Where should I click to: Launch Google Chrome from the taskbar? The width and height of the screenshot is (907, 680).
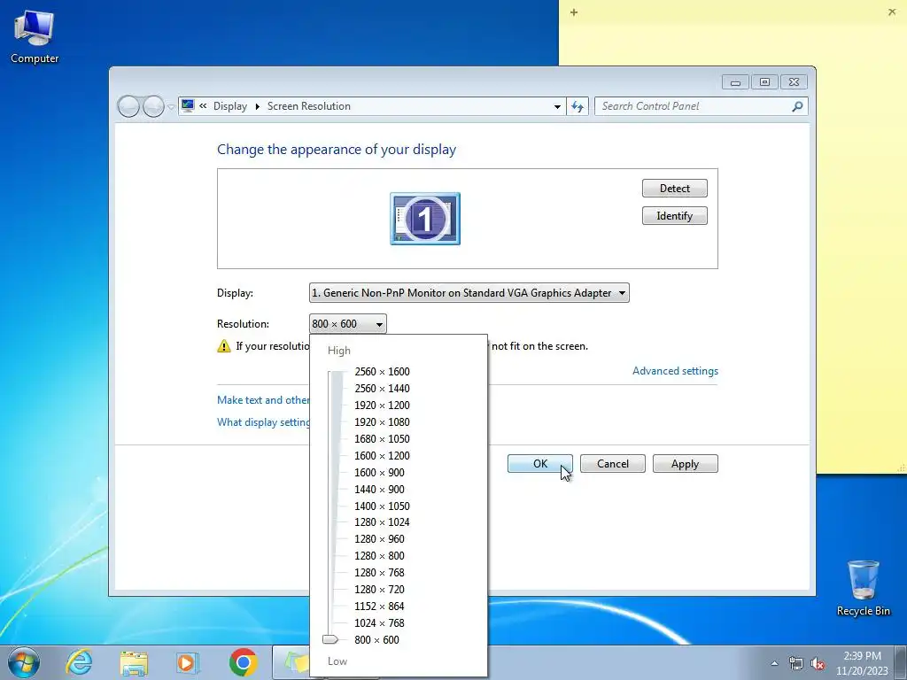243,662
